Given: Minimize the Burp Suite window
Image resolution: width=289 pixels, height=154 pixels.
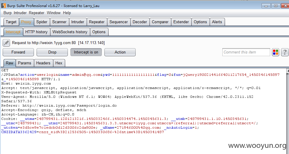Looking at the screenshot, I should pyautogui.click(x=266, y=6).
